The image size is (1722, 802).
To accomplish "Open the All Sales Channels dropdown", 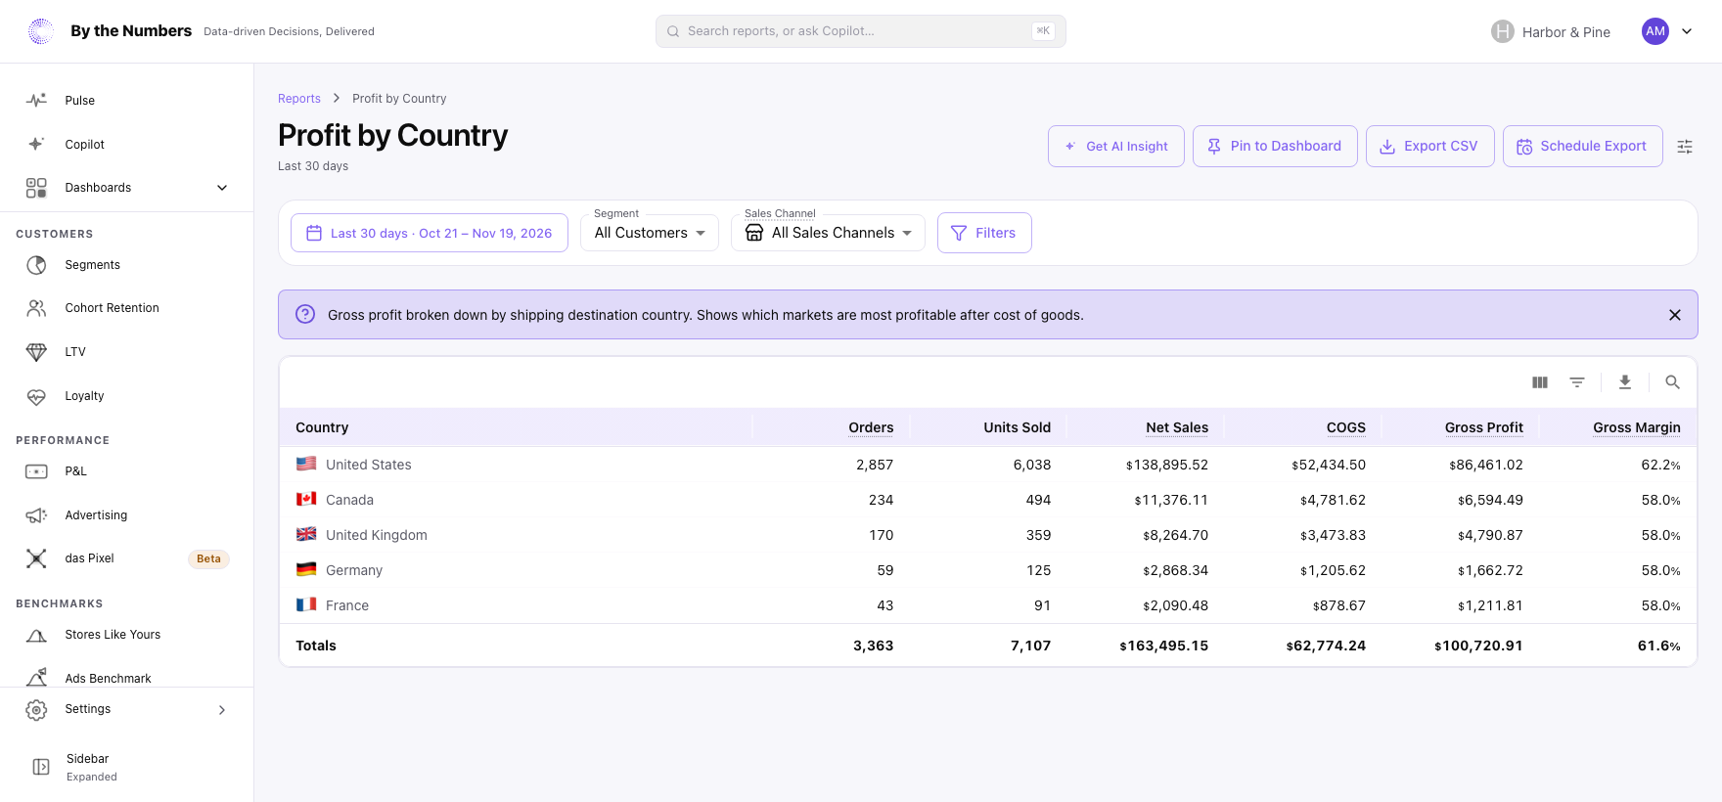I will pos(828,233).
